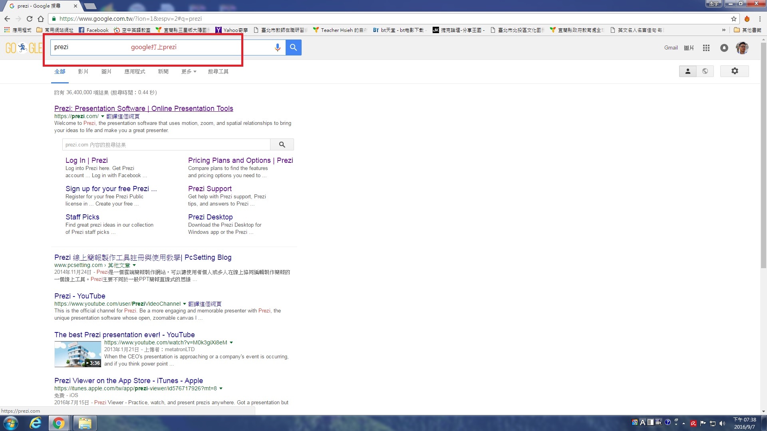Expand dropdown arrow next to prezi.com URL

click(103, 117)
